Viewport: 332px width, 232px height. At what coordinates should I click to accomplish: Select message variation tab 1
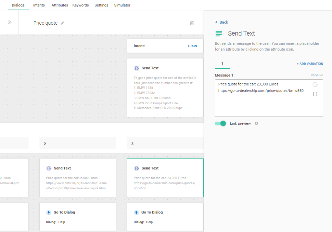click(x=222, y=64)
